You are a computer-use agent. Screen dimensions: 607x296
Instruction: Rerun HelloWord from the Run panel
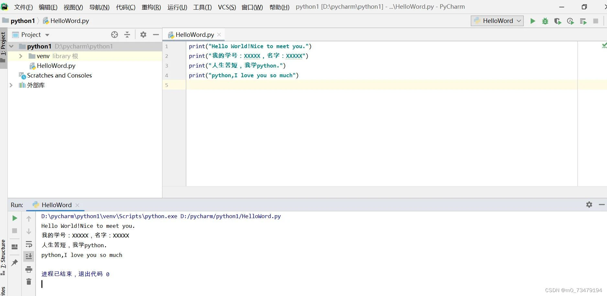point(15,218)
